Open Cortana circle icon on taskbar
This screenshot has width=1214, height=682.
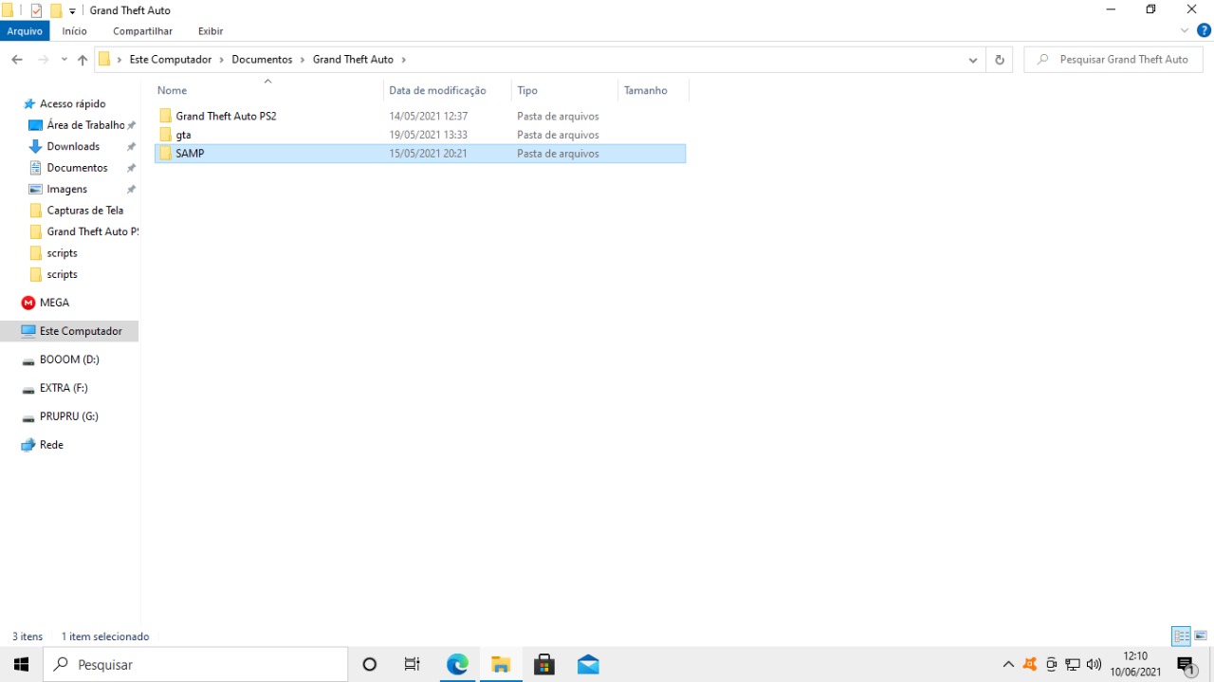(x=370, y=664)
